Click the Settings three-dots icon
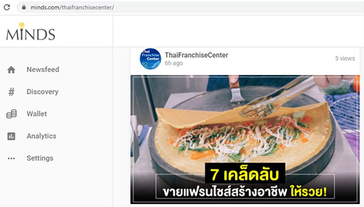The image size is (364, 207). [11, 159]
